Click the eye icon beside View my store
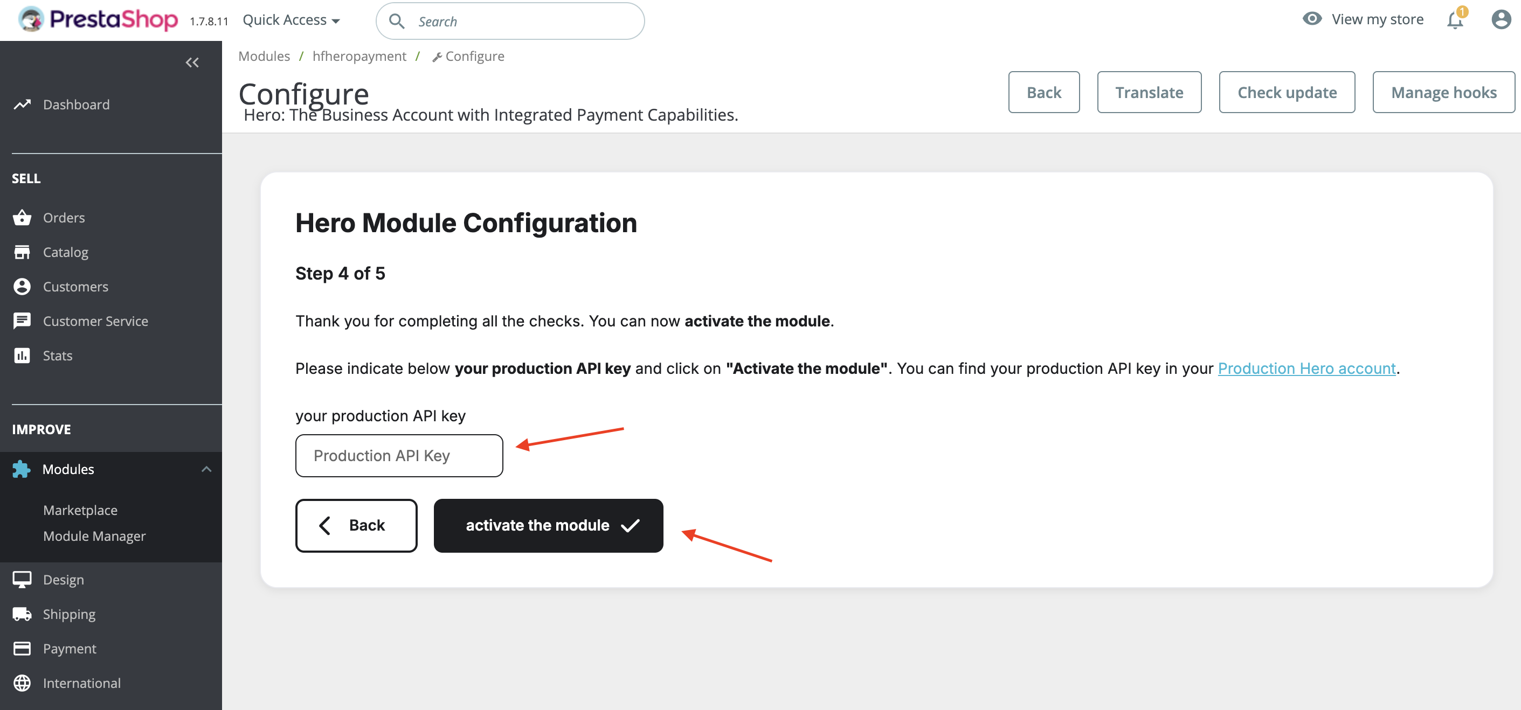Viewport: 1521px width, 710px height. coord(1311,19)
